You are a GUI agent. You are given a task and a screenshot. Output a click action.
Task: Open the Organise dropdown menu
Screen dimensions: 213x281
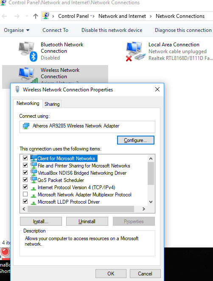[17, 30]
